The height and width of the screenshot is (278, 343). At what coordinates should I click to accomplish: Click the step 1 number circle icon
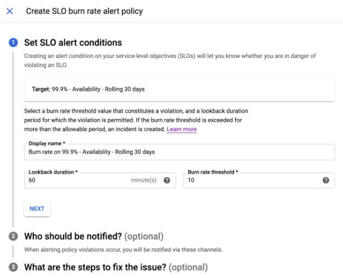coord(13,43)
